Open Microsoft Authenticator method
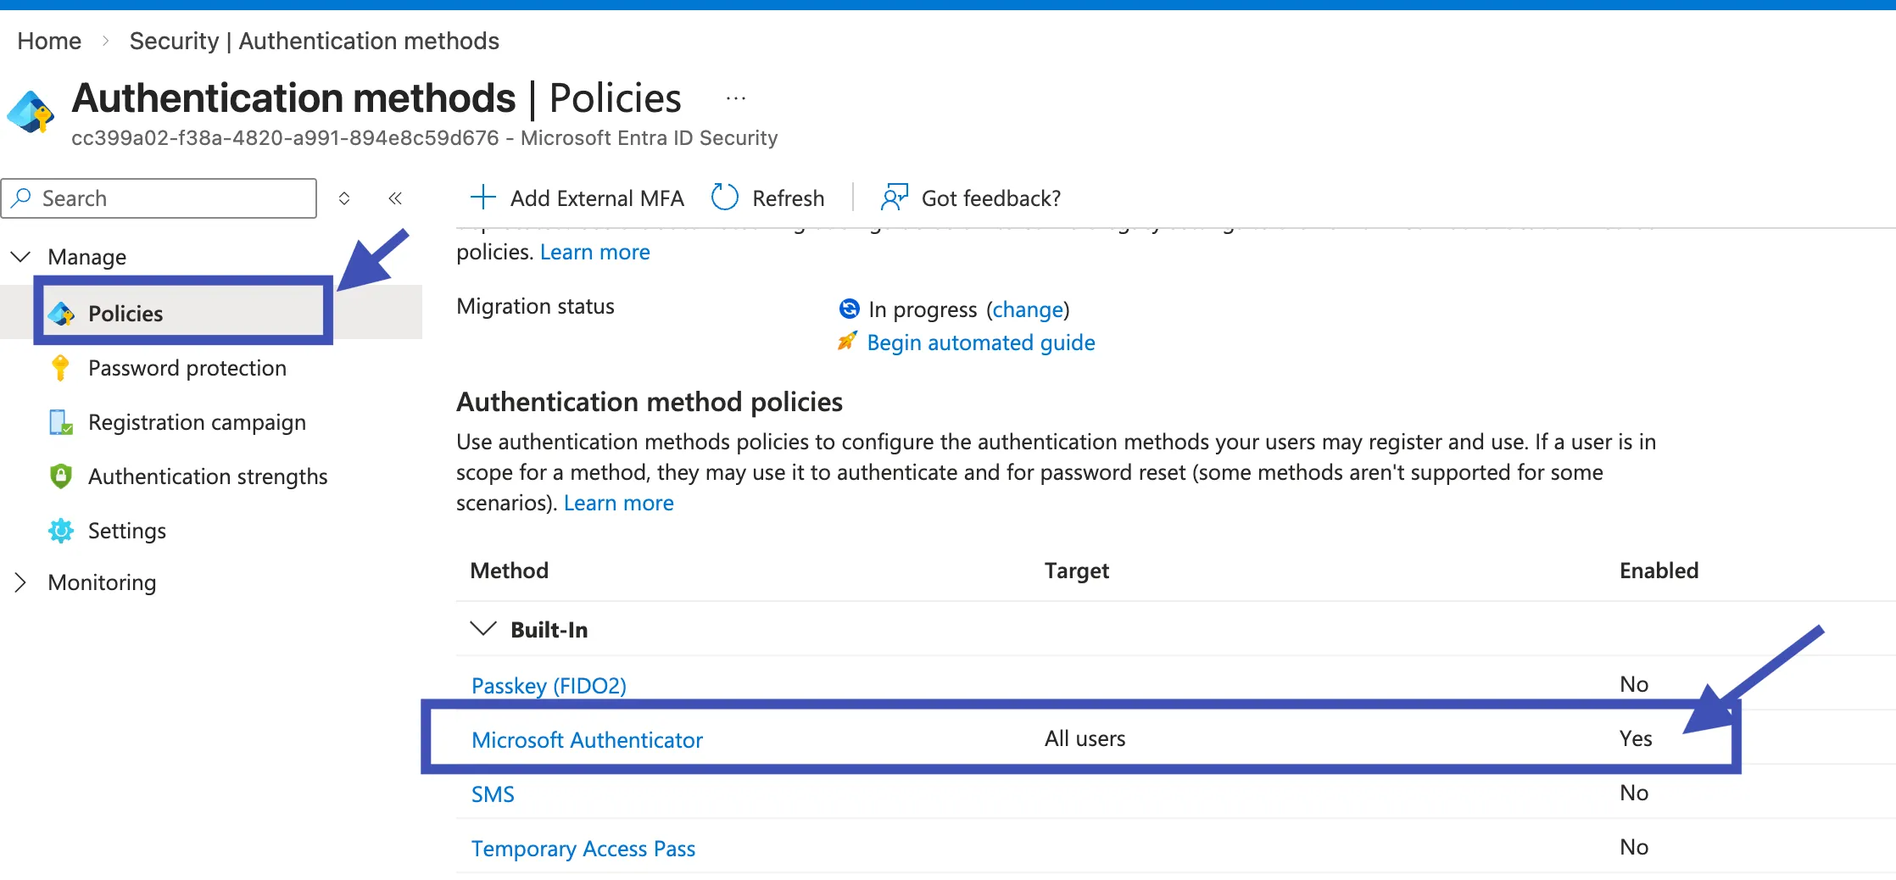 tap(587, 739)
